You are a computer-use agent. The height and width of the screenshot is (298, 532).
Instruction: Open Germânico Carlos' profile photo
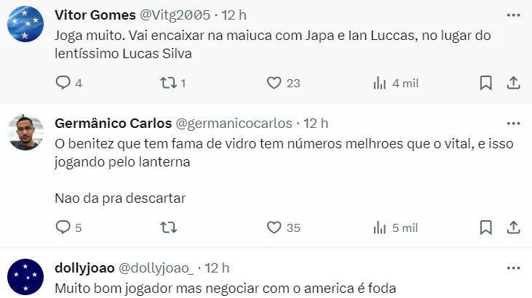(x=25, y=132)
